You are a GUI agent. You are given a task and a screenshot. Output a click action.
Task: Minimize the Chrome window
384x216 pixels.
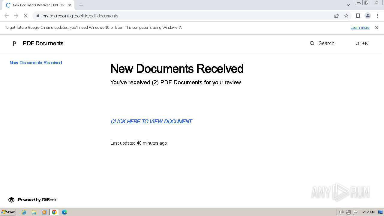359,3
